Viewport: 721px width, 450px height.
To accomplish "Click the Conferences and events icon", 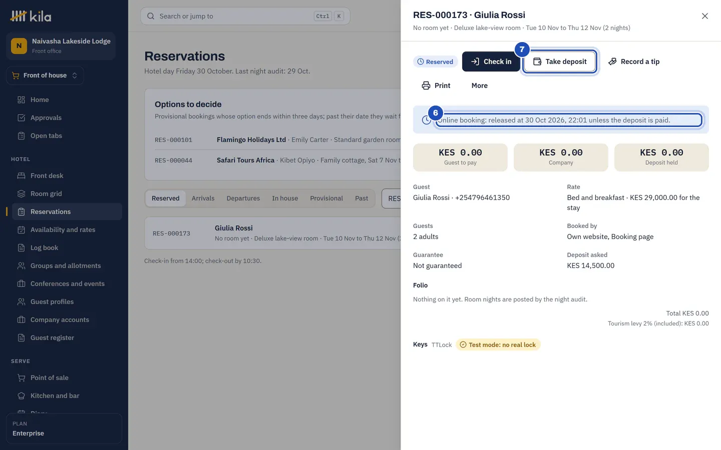I will point(21,283).
